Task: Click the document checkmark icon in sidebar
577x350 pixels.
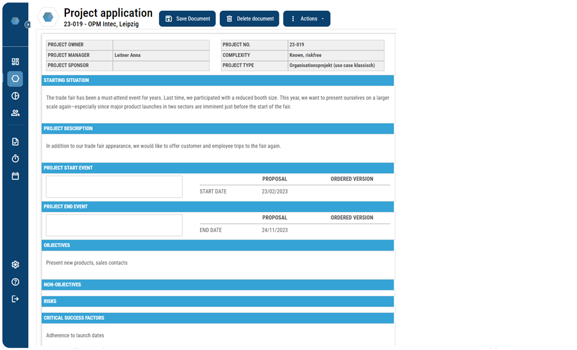Action: [15, 142]
